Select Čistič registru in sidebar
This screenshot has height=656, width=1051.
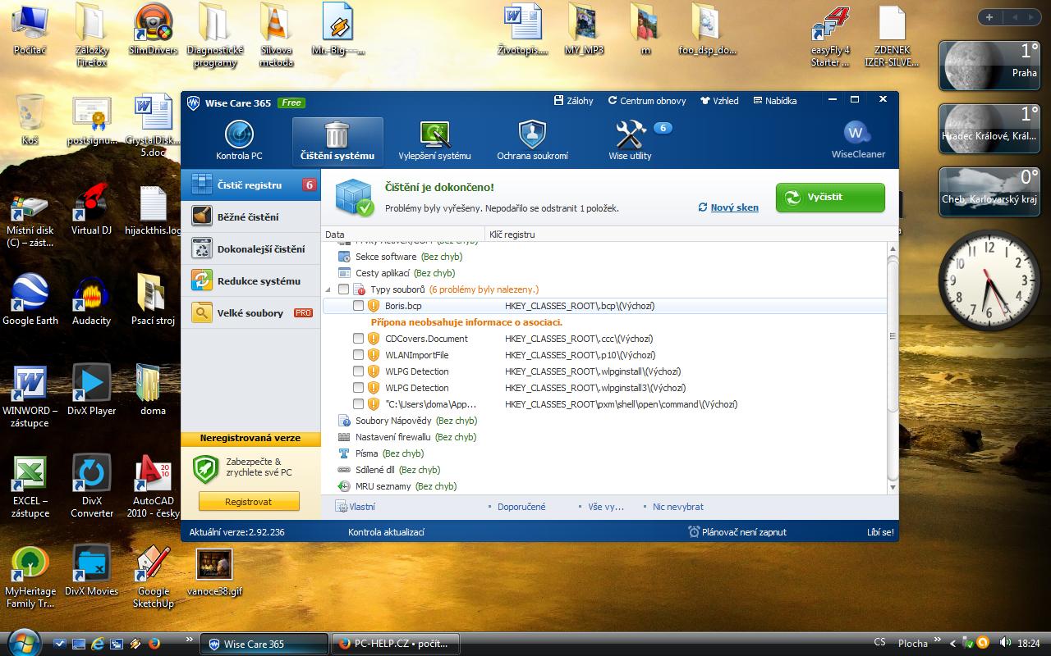click(x=250, y=185)
